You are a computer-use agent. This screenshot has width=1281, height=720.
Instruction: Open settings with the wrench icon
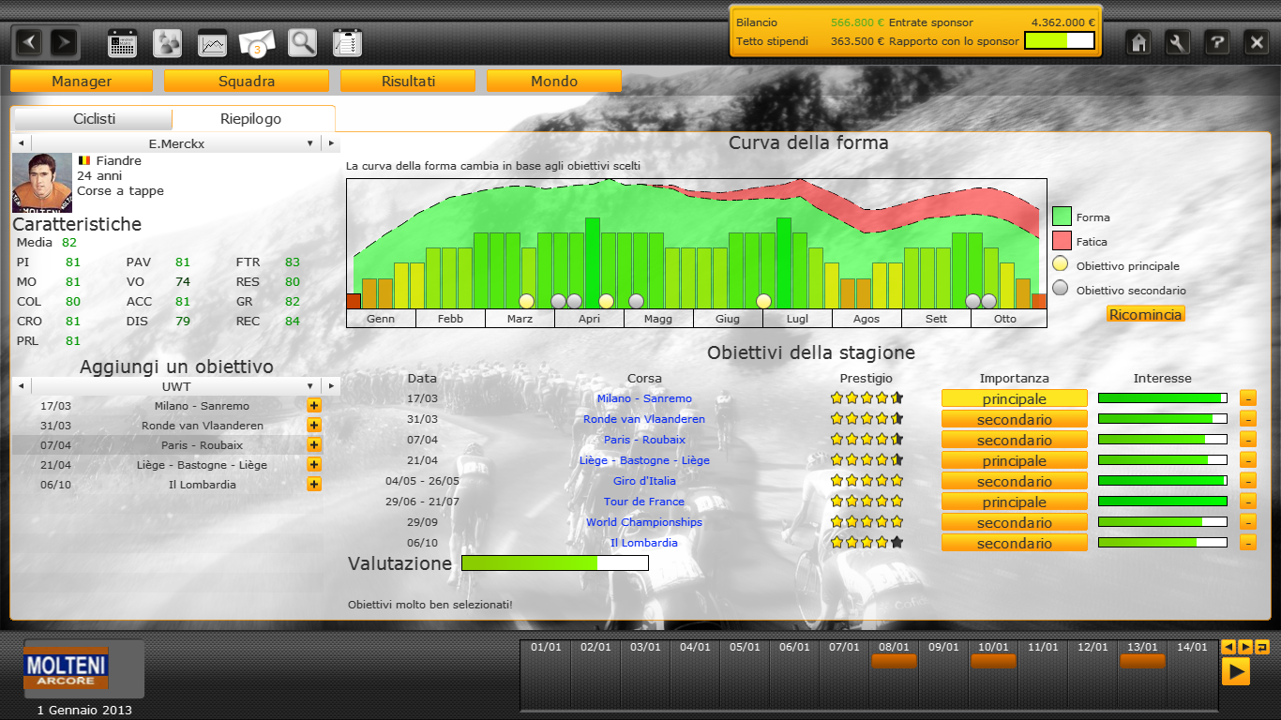(x=1178, y=42)
